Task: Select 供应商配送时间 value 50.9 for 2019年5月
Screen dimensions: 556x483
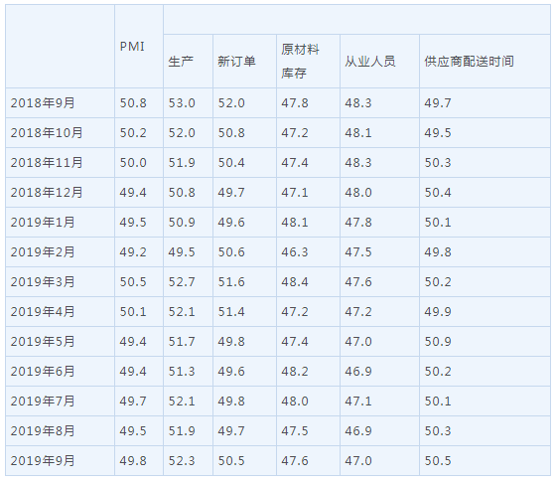Action: click(x=438, y=342)
